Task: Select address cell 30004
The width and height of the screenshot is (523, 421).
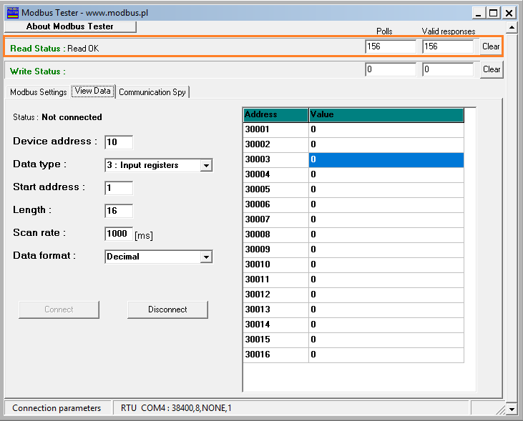Action: pos(276,175)
